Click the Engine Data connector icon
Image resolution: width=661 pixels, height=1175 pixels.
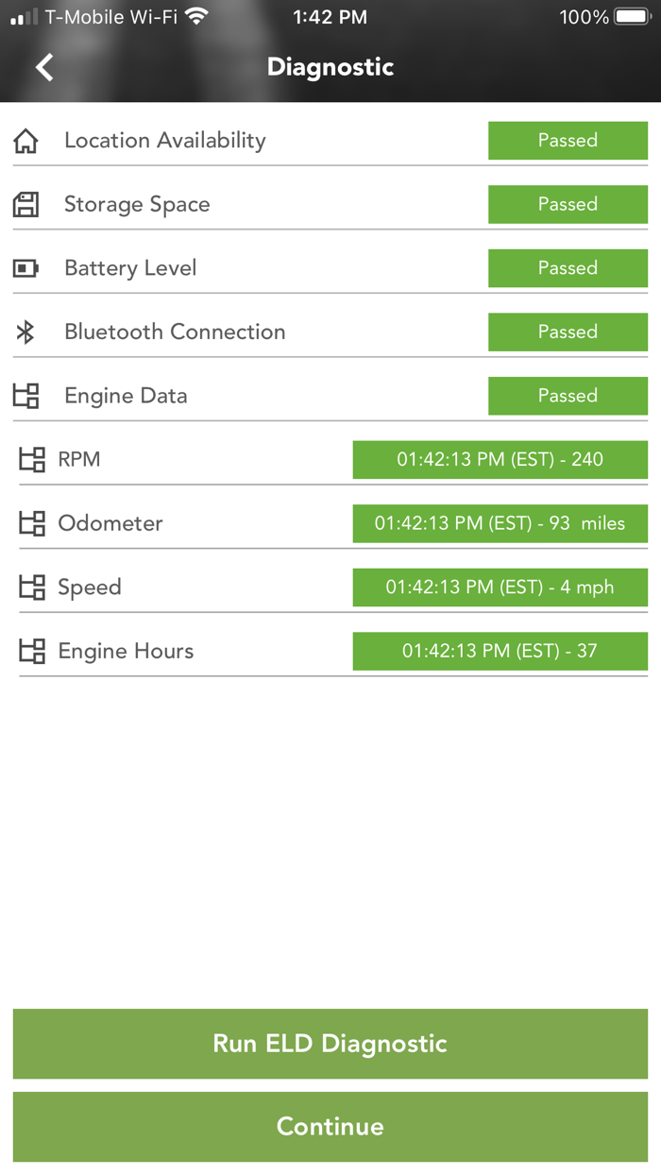pos(26,396)
